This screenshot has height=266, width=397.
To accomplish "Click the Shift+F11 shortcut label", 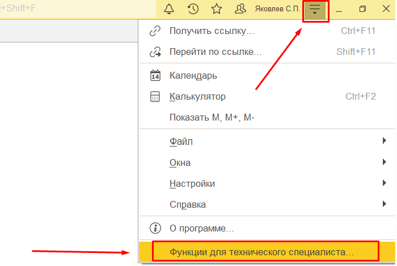I will pos(356,52).
